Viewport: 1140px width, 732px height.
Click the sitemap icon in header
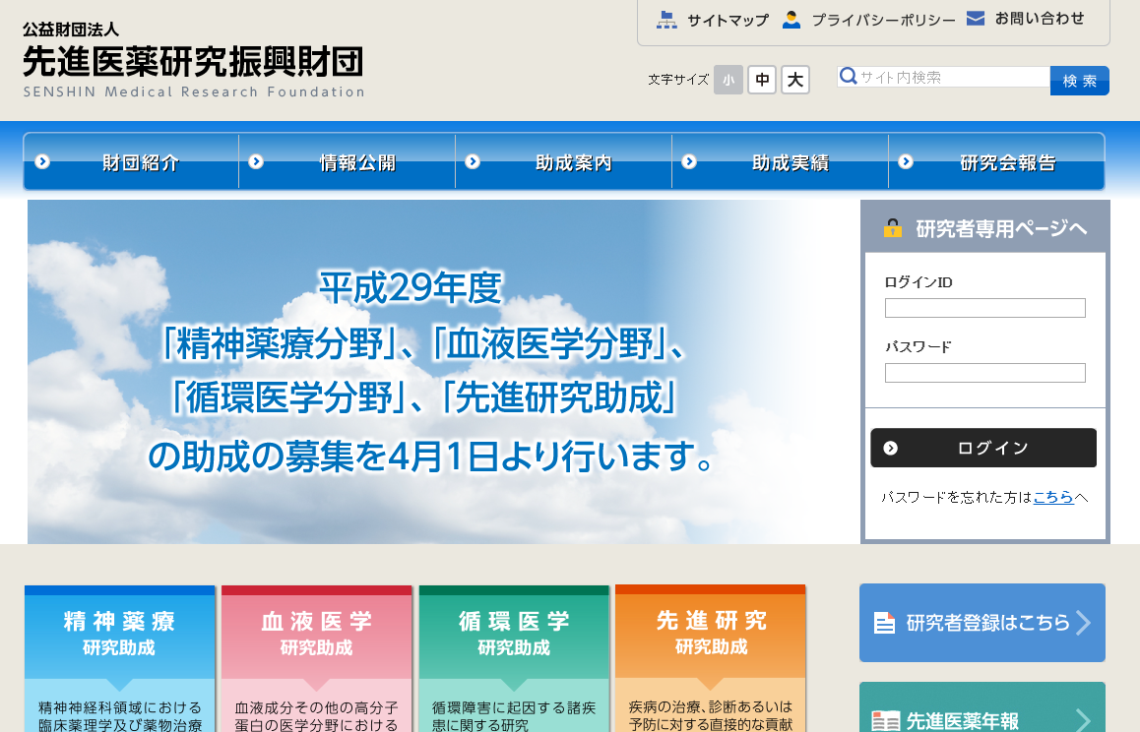665,21
